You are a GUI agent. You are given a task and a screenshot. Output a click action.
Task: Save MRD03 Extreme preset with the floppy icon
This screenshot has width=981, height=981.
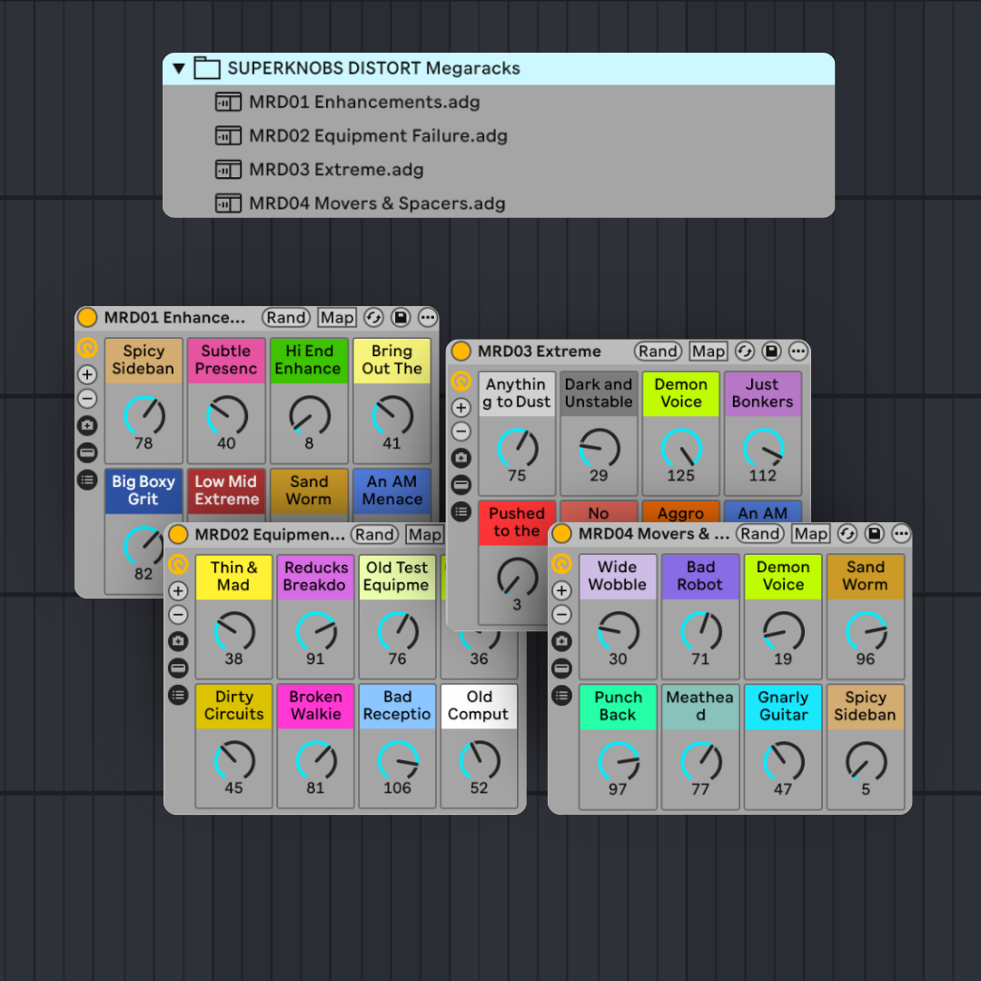(773, 351)
